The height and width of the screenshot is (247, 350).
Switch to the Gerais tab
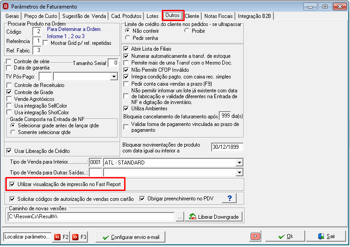point(12,16)
